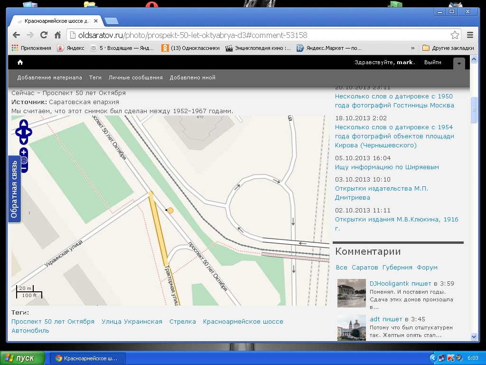
Task: Go back with the browser back arrow
Action: tap(17, 35)
